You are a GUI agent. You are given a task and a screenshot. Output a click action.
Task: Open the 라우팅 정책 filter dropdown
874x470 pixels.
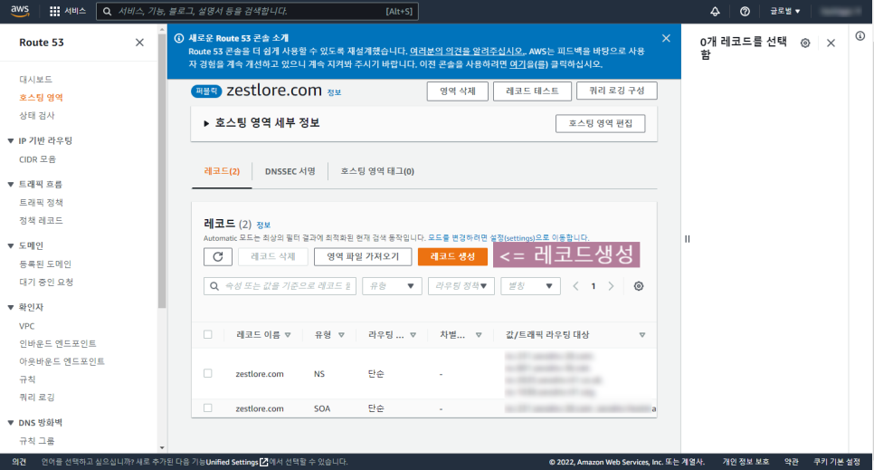point(461,286)
